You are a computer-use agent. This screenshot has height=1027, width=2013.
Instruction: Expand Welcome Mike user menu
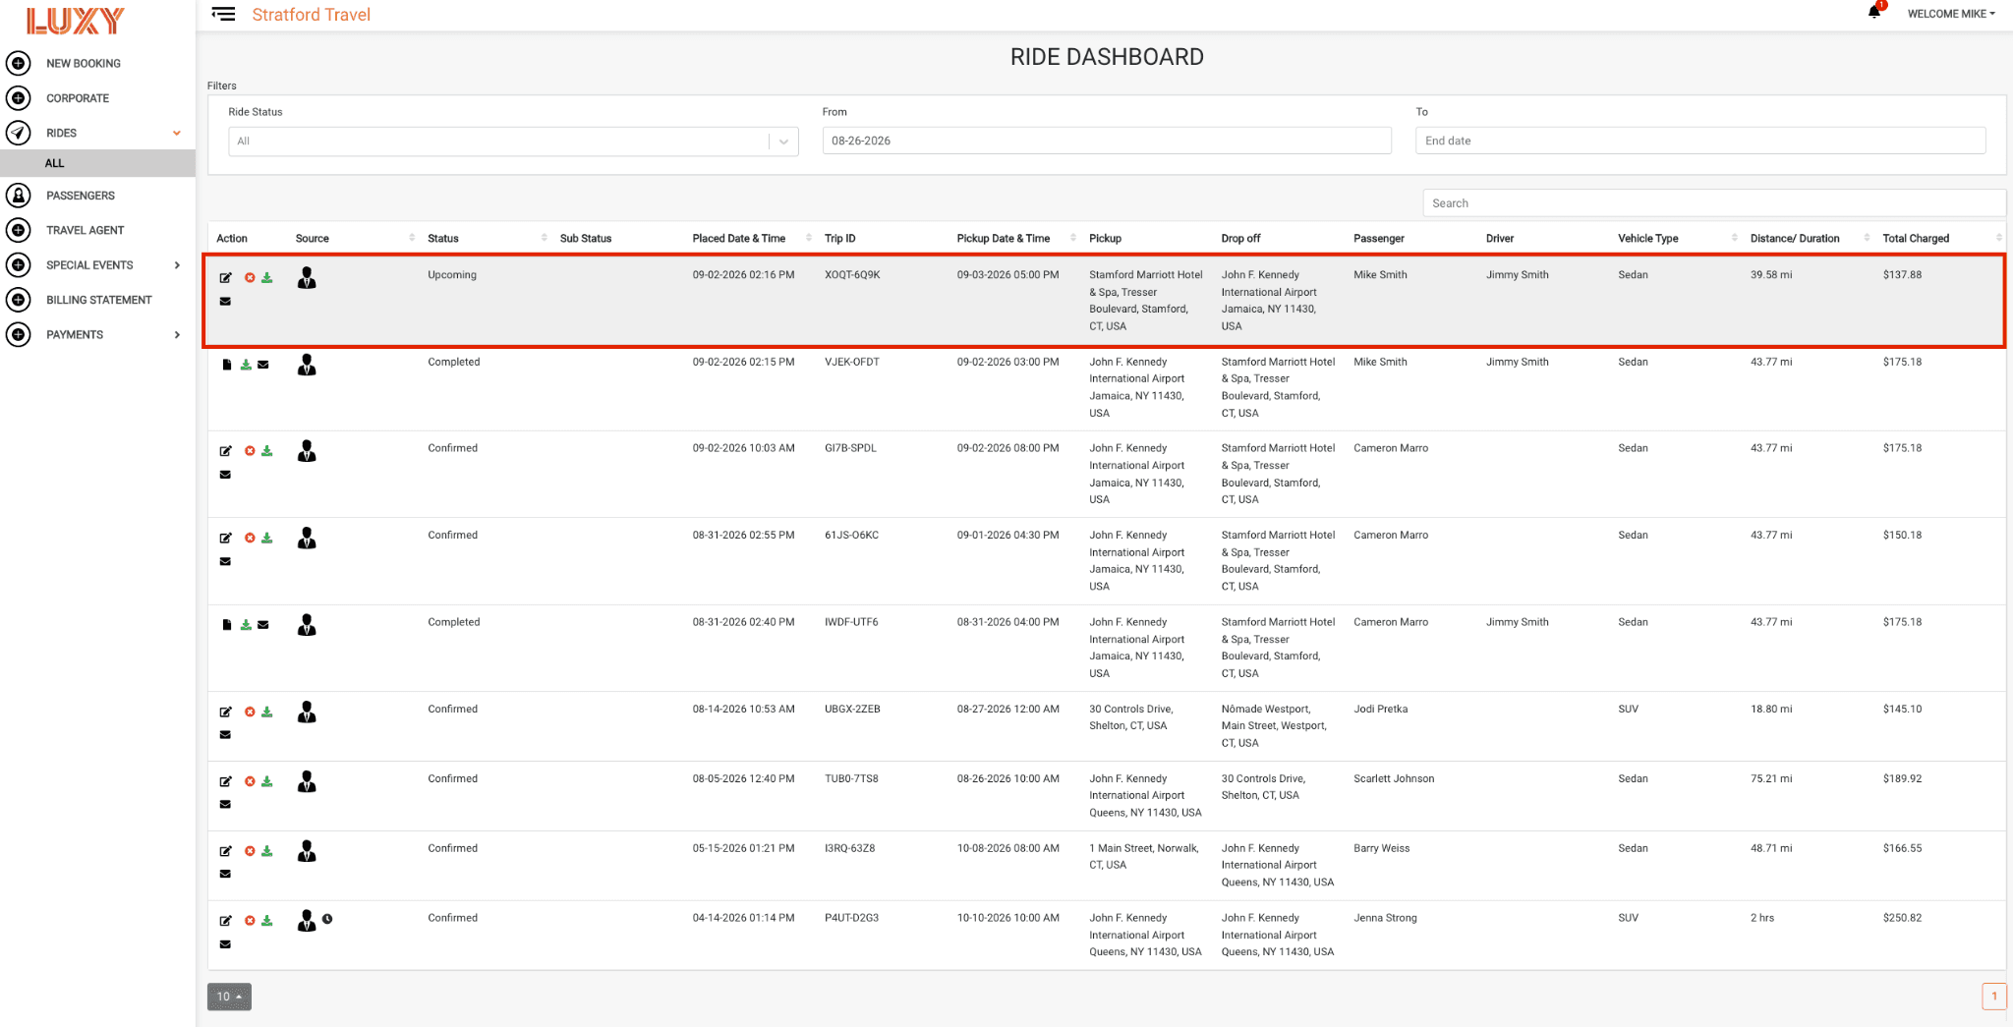(1951, 14)
